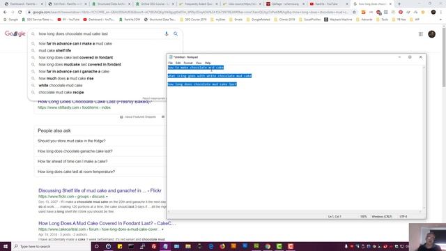Open File Explorer from taskbar
The height and width of the screenshot is (251, 446).
(188, 246)
